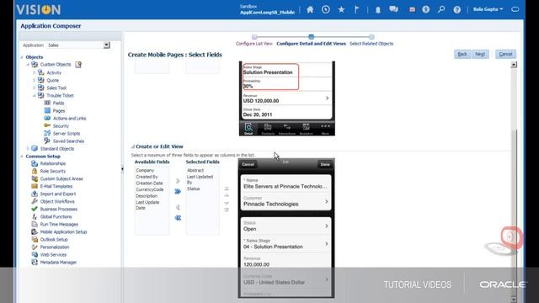Screen dimensions: 539x303
Task: Open Saved Searches under Trouble Ticket
Action: click(68, 141)
